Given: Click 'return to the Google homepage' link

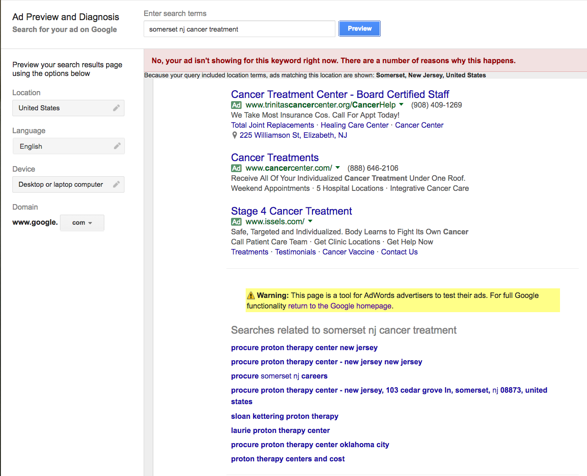Looking at the screenshot, I should tap(340, 306).
